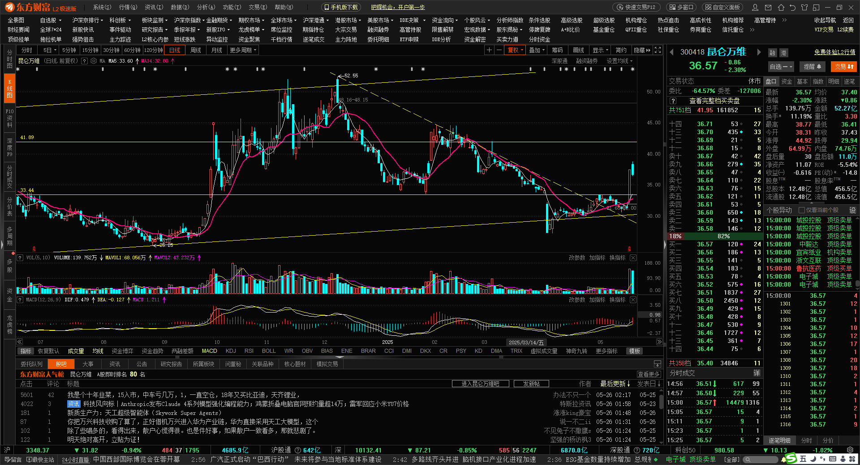This screenshot has width=860, height=465.
Task: Toggle fullscreen chart icon
Action: click(x=658, y=50)
